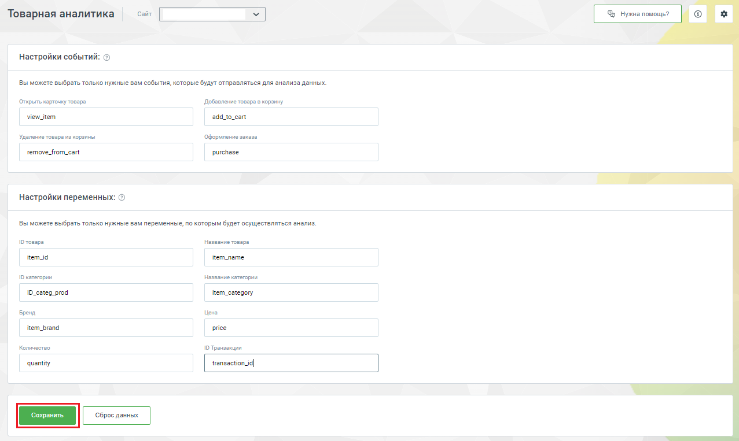Open the settings gear button

[723, 14]
